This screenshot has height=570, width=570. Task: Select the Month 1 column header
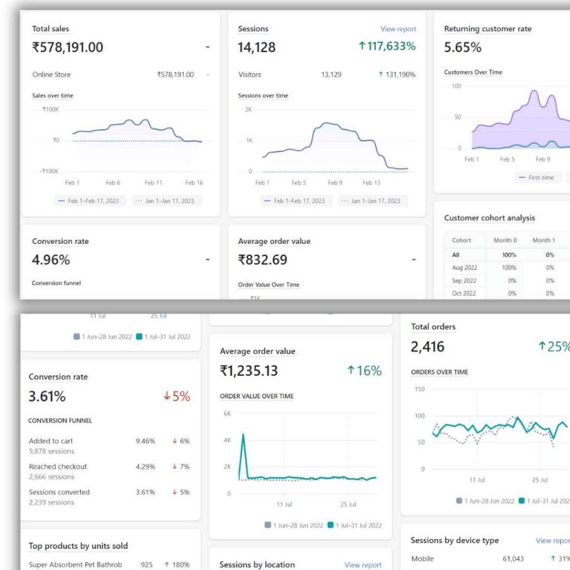pos(544,240)
